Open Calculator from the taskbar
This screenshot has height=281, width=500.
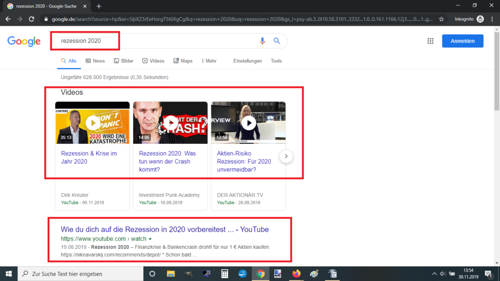[x=225, y=274]
